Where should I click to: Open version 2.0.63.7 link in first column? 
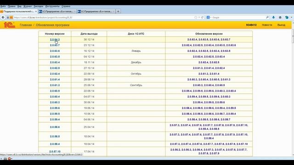click(55, 45)
